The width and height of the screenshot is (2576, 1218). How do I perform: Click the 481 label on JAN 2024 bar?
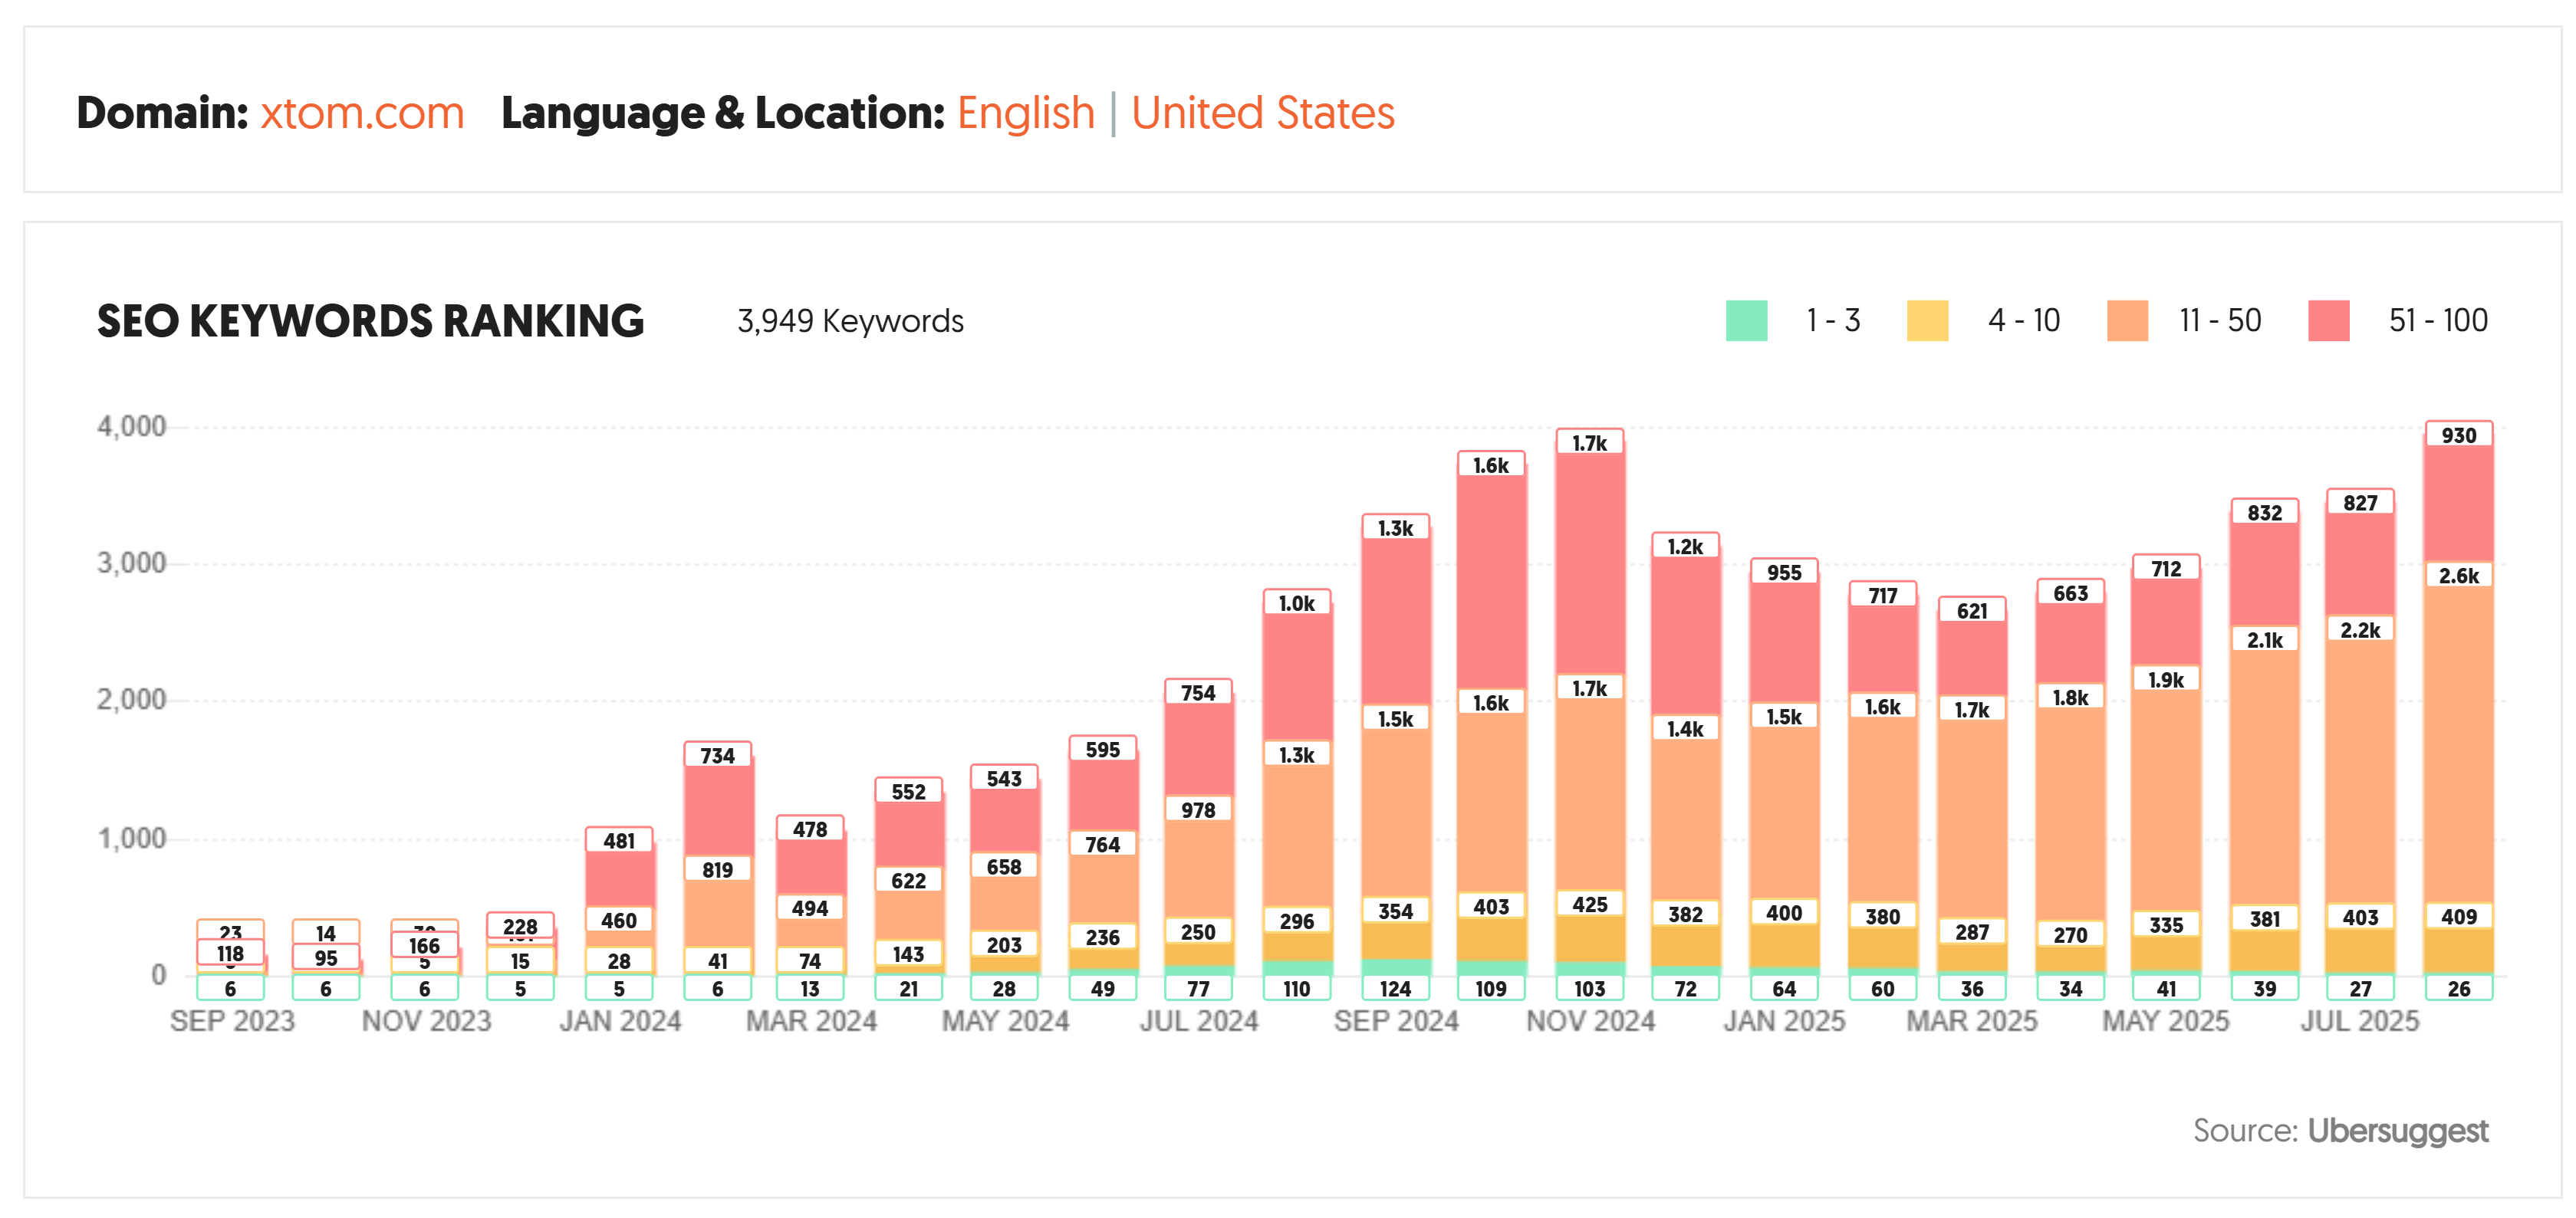tap(619, 840)
